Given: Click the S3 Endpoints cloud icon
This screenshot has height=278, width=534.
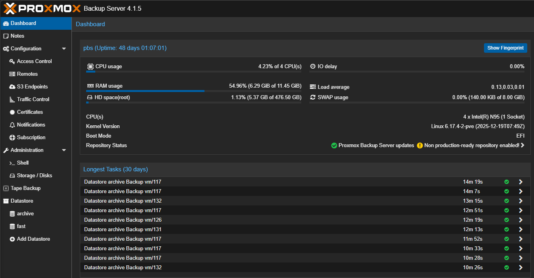Looking at the screenshot, I should tap(12, 87).
